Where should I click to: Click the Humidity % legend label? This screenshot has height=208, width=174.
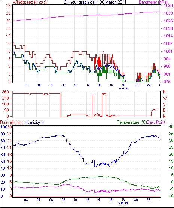34,122
